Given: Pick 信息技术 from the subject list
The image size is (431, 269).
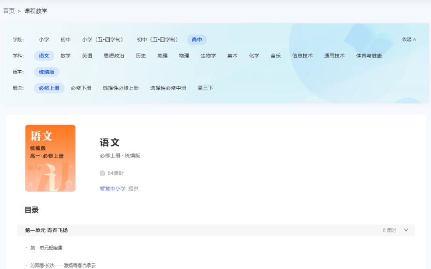Looking at the screenshot, I should [x=302, y=56].
